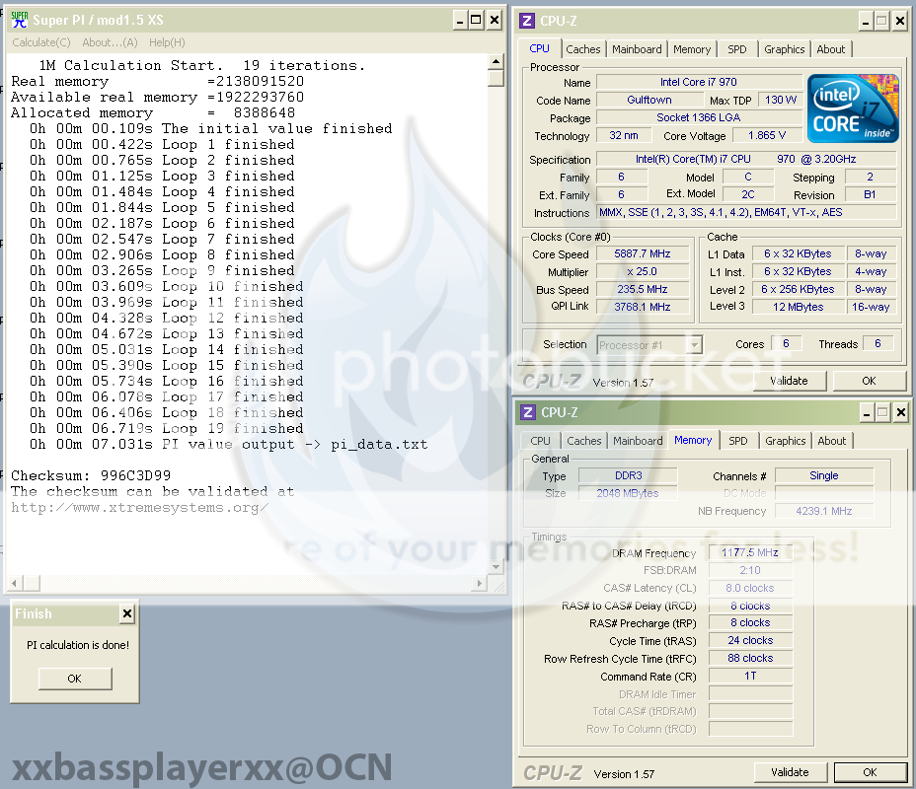Close the upper CPU-Z window

pos(900,22)
